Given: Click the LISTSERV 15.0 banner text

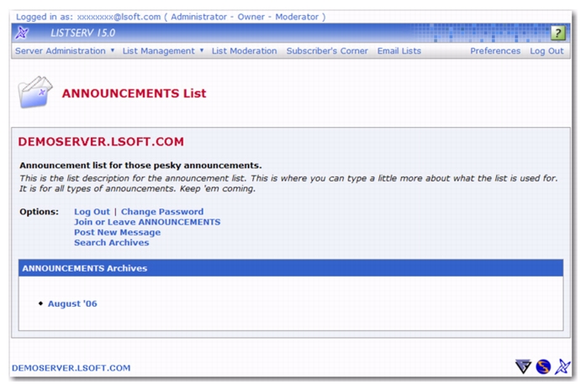Looking at the screenshot, I should click(x=83, y=33).
